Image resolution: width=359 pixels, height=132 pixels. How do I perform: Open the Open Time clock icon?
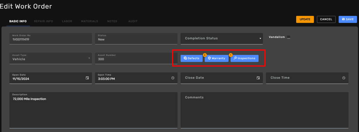(173, 78)
